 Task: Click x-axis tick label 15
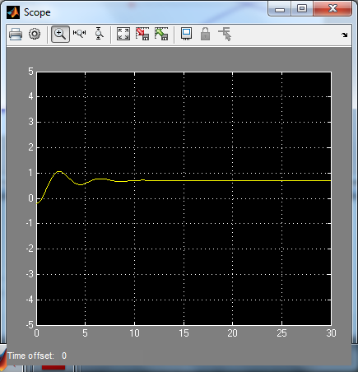(184, 333)
